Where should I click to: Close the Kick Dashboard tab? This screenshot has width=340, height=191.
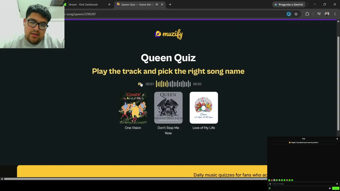(x=109, y=5)
